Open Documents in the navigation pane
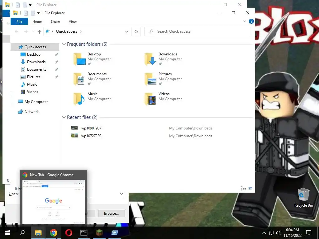Image resolution: width=319 pixels, height=239 pixels. [37, 69]
